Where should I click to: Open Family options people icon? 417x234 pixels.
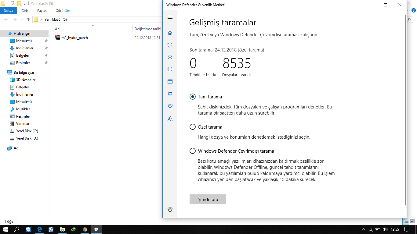(170, 119)
